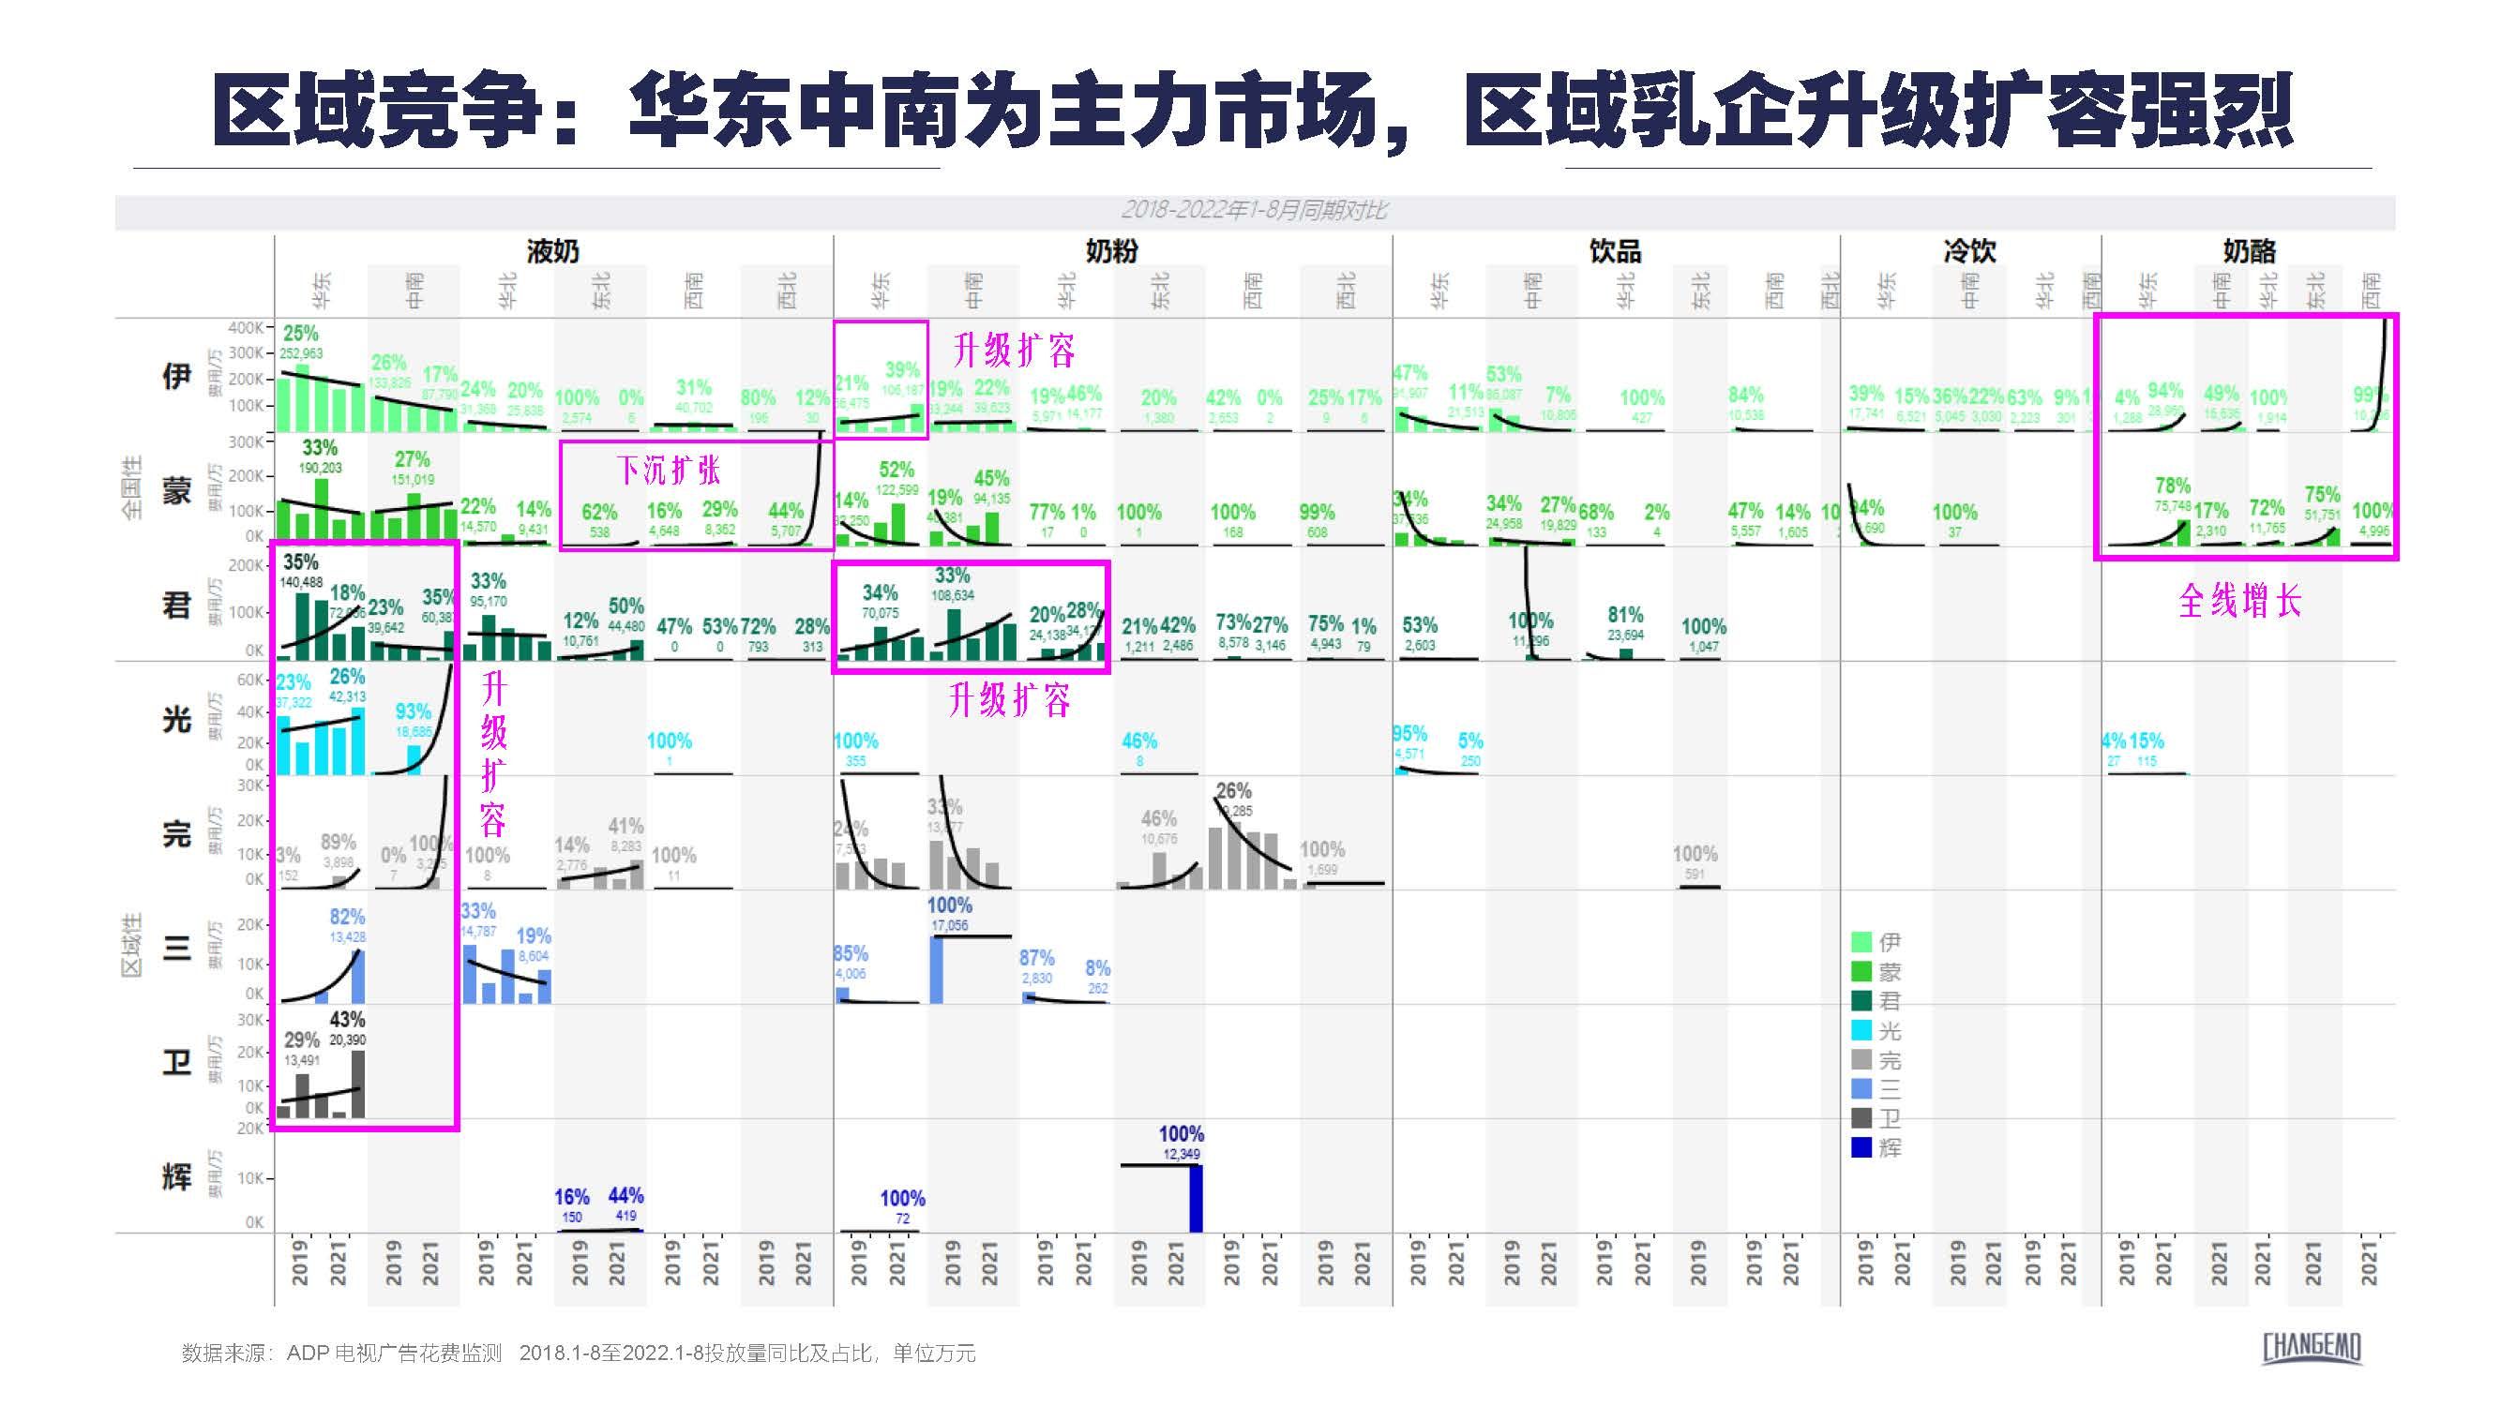2501x1406 pixels.
Task: Click the value 17,056 in the 三 row
Action: click(x=950, y=926)
